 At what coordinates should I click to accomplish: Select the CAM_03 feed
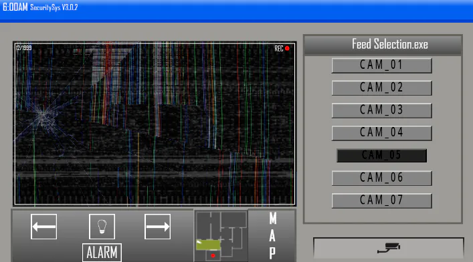[x=381, y=110]
